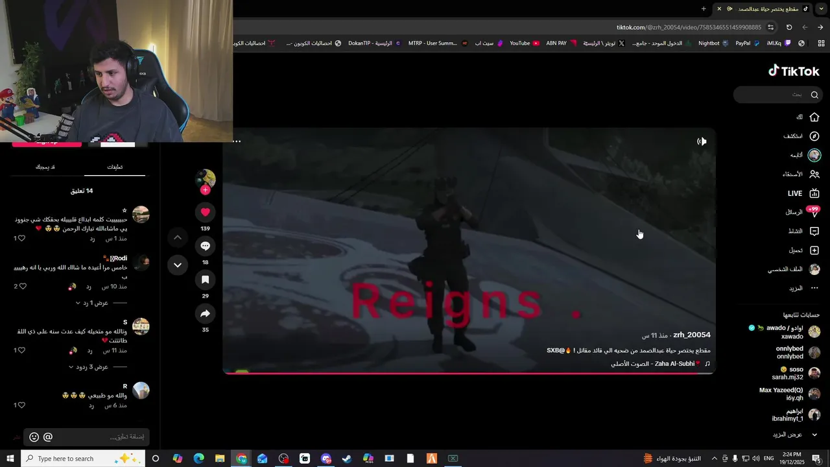Show hidden system tray icons chevron
Screen dimensions: 830x467
[714, 459]
